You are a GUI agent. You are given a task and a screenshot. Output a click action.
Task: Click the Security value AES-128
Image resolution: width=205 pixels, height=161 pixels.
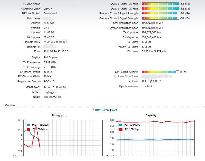(x=49, y=23)
